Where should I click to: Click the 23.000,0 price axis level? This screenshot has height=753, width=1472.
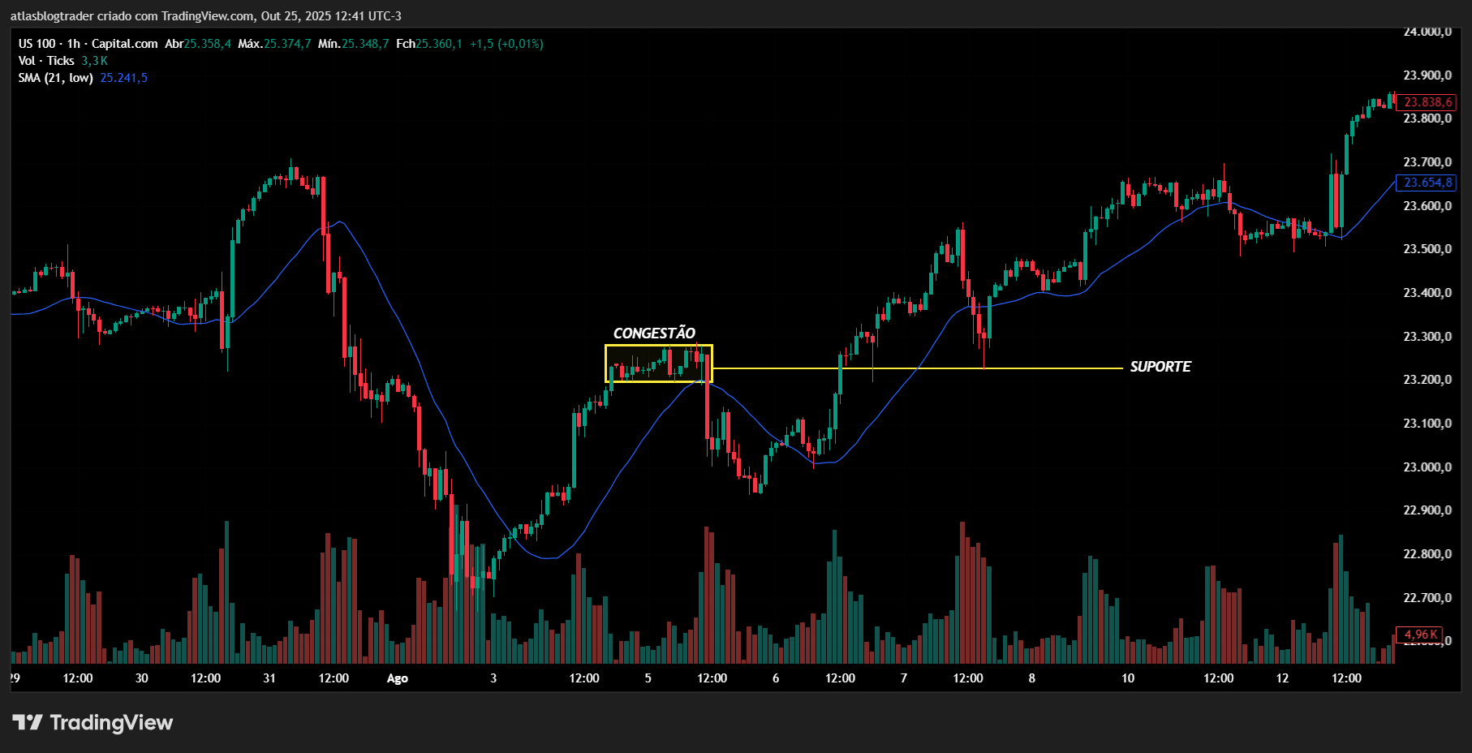coord(1427,467)
